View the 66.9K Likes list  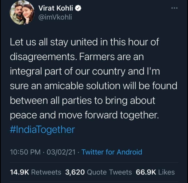pyautogui.click(x=155, y=172)
